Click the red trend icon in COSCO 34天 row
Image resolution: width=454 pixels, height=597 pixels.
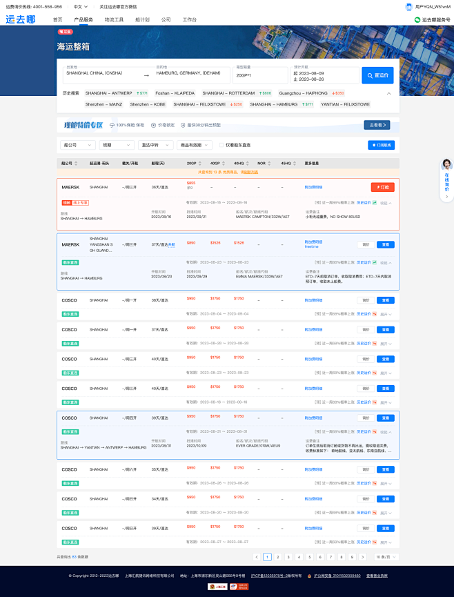click(375, 513)
